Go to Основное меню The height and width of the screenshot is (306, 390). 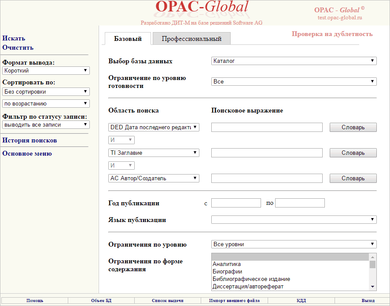click(27, 153)
